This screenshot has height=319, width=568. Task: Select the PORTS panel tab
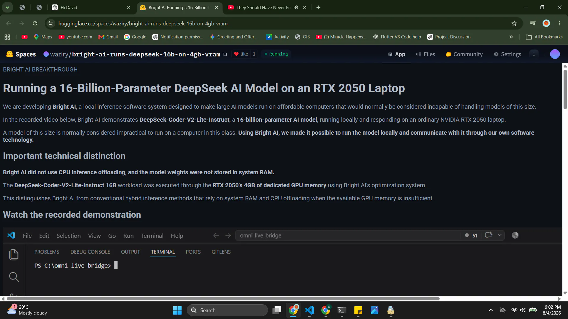[193, 252]
